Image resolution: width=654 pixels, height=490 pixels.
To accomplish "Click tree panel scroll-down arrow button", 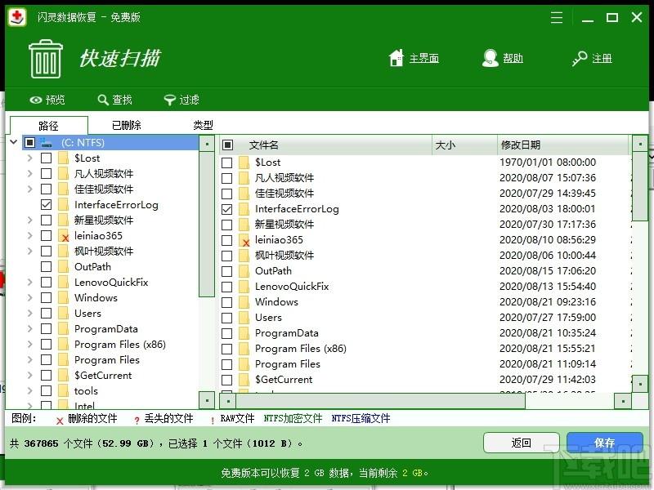I will click(x=207, y=400).
